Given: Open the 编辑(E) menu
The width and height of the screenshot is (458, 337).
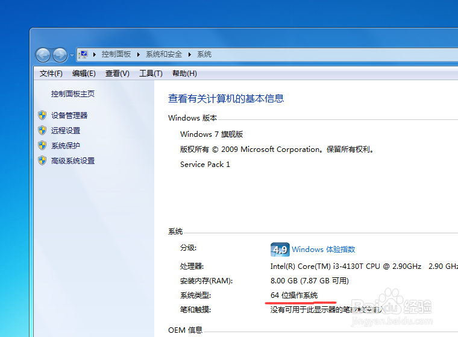Looking at the screenshot, I should click(x=84, y=74).
